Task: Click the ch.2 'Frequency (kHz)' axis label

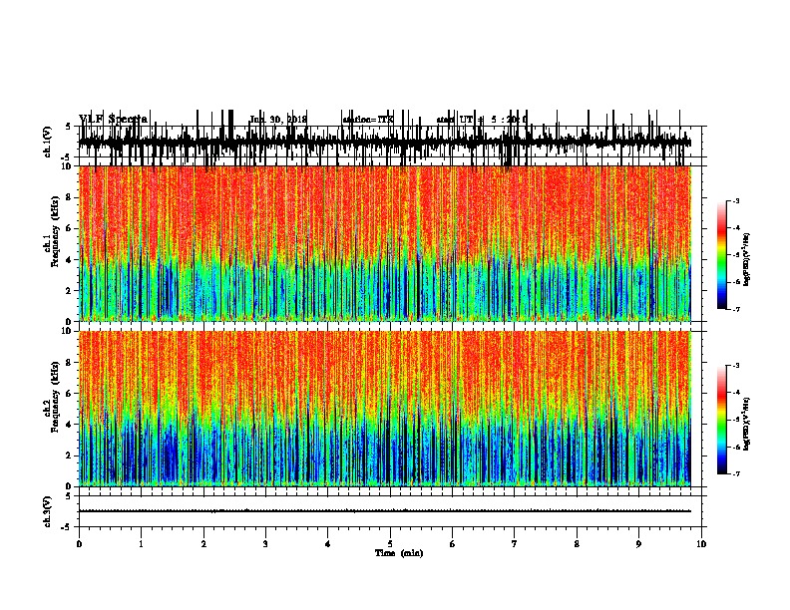Action: 55,397
